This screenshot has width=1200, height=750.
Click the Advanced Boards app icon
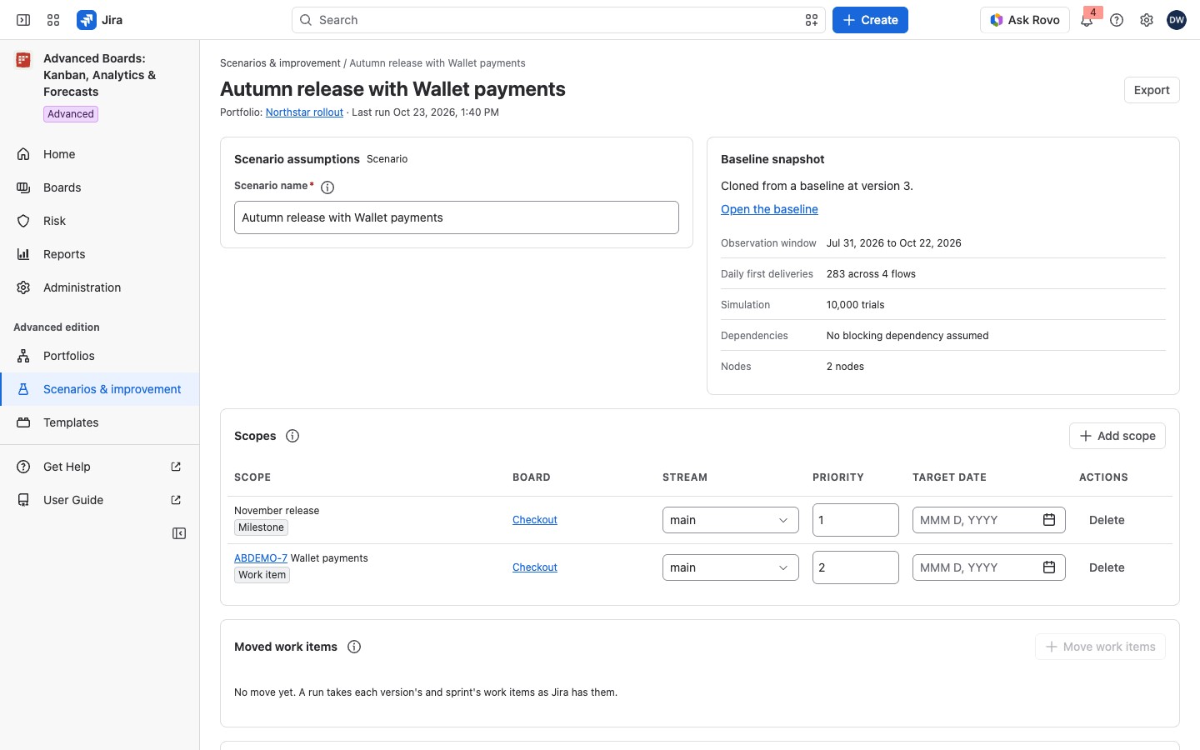(x=23, y=60)
